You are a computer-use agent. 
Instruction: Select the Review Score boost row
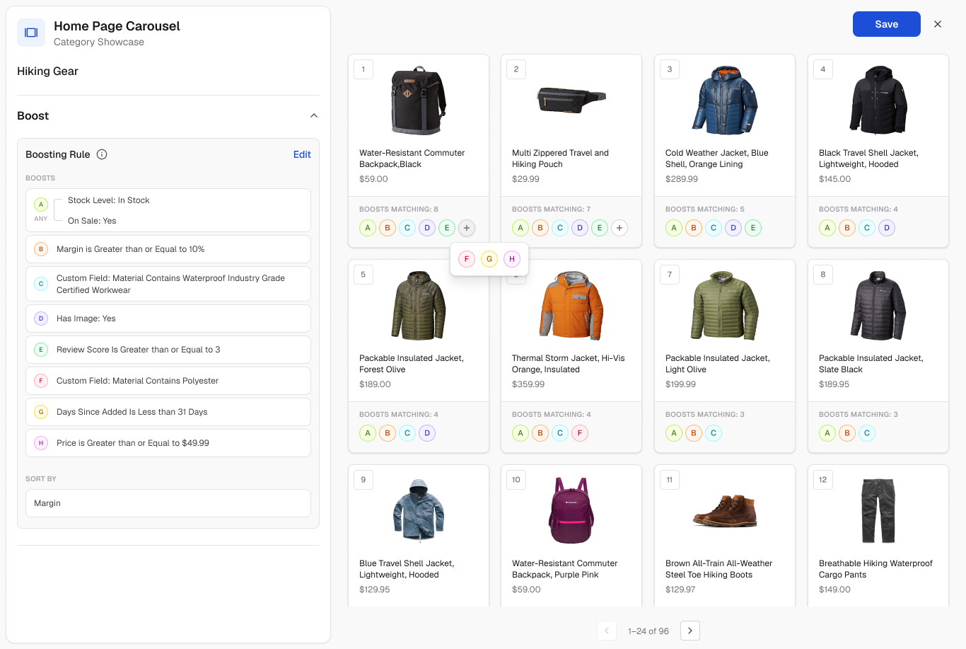click(168, 350)
